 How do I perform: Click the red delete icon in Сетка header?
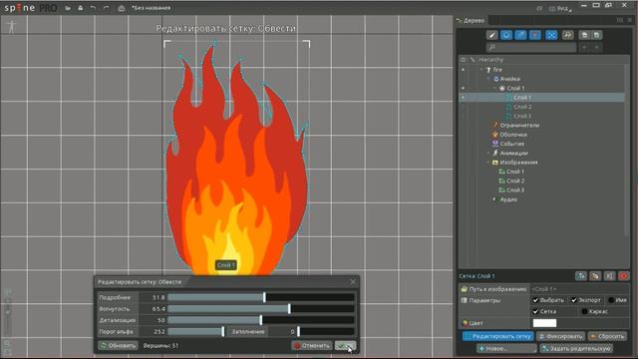[624, 276]
